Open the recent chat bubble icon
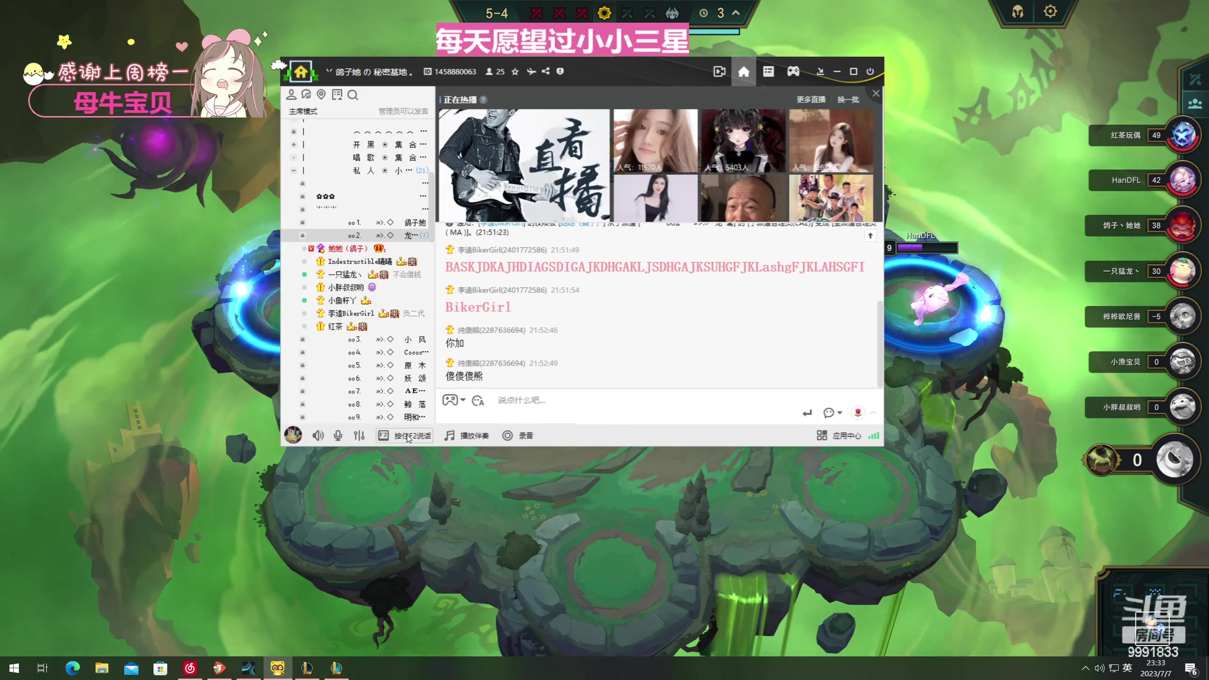This screenshot has width=1209, height=680. point(307,94)
